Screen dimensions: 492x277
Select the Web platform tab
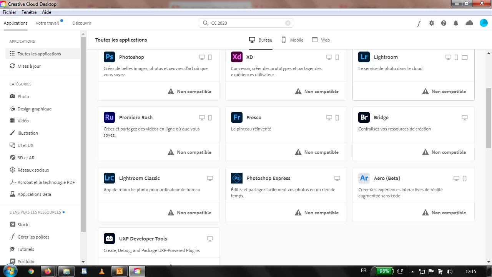pos(321,40)
